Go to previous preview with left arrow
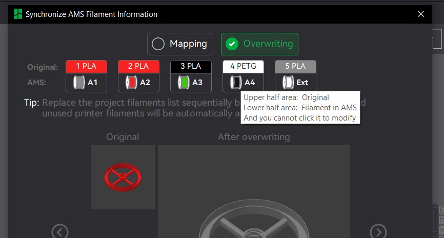Screen dimensions: 444x238 coord(60,232)
